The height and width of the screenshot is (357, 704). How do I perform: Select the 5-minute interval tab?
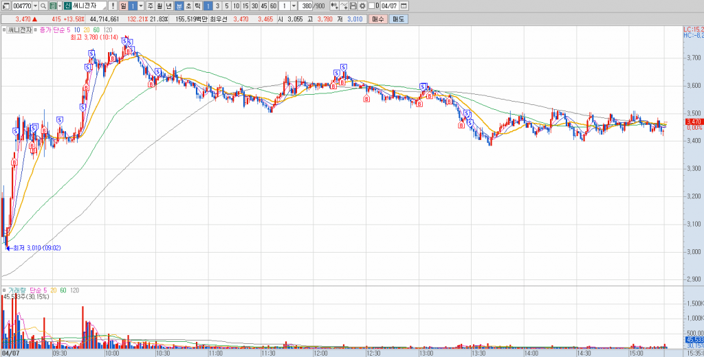click(227, 5)
